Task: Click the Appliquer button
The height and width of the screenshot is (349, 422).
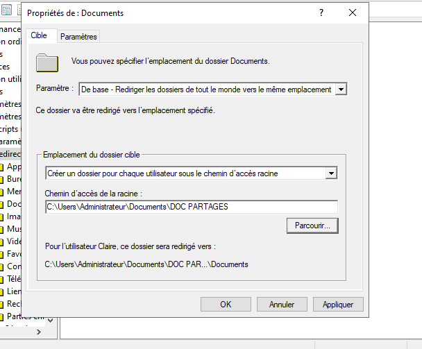Action: (x=338, y=304)
